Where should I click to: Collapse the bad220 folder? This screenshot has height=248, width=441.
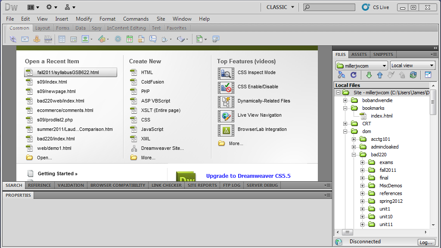coord(354,155)
